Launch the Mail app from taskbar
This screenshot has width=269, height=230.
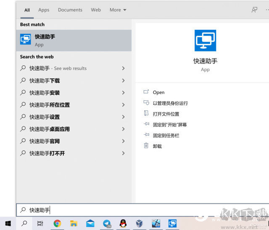point(90,224)
